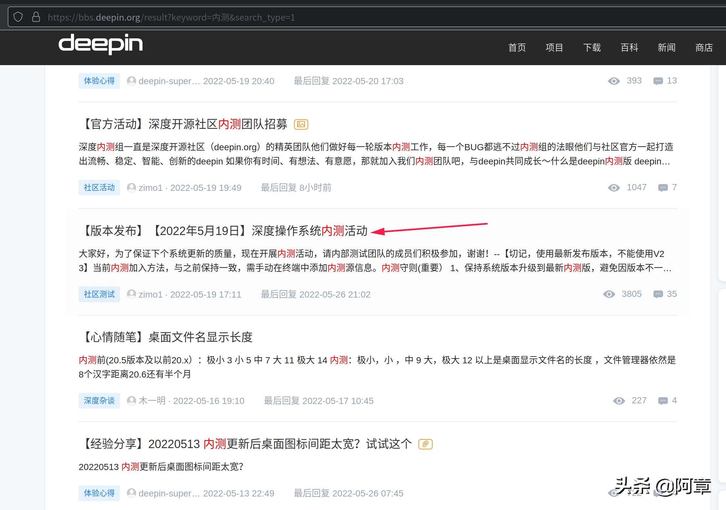Click the deepin logo in the header
This screenshot has height=510, width=726.
click(x=100, y=45)
